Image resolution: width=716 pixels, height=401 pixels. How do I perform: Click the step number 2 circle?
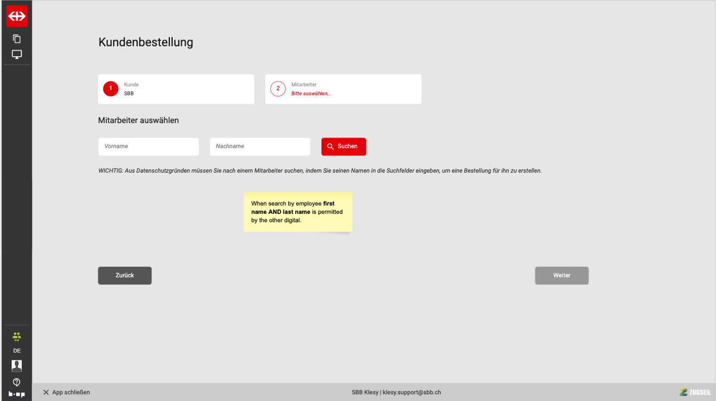278,89
